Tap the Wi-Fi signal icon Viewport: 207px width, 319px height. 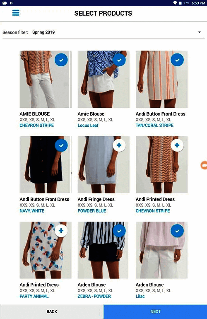pos(175,3)
